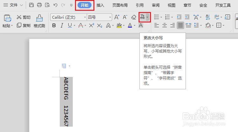
Task: Toggle justify alignment
Action: 180,25
